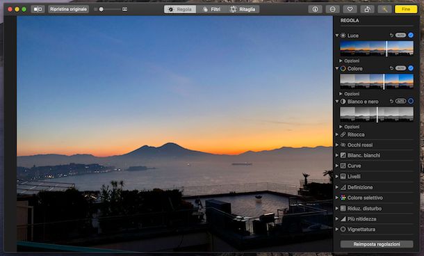Screen dimensions: 424x256
Task: Open the photo info panel
Action: [x=316, y=9]
